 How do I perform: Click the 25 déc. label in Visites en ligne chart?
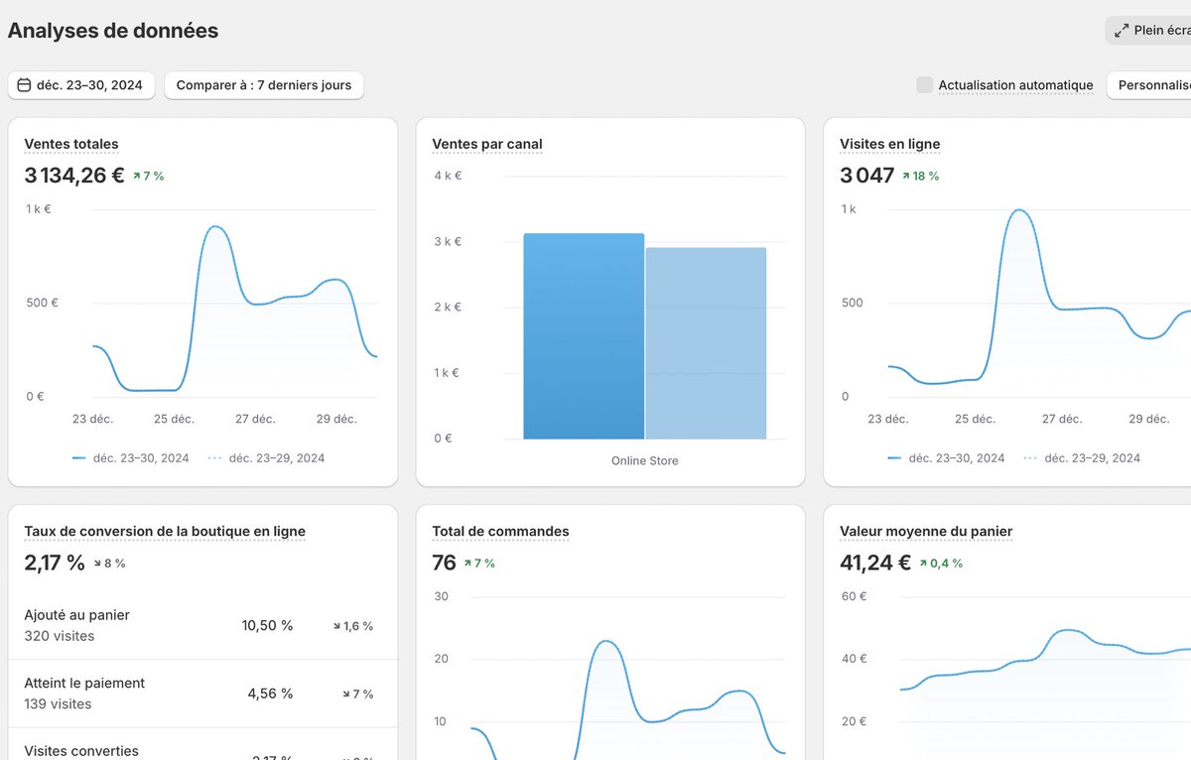click(975, 419)
